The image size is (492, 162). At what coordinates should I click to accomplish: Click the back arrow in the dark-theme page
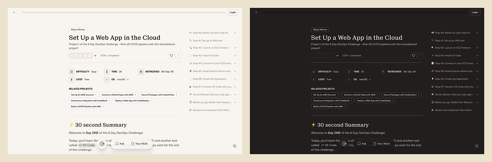256,12
